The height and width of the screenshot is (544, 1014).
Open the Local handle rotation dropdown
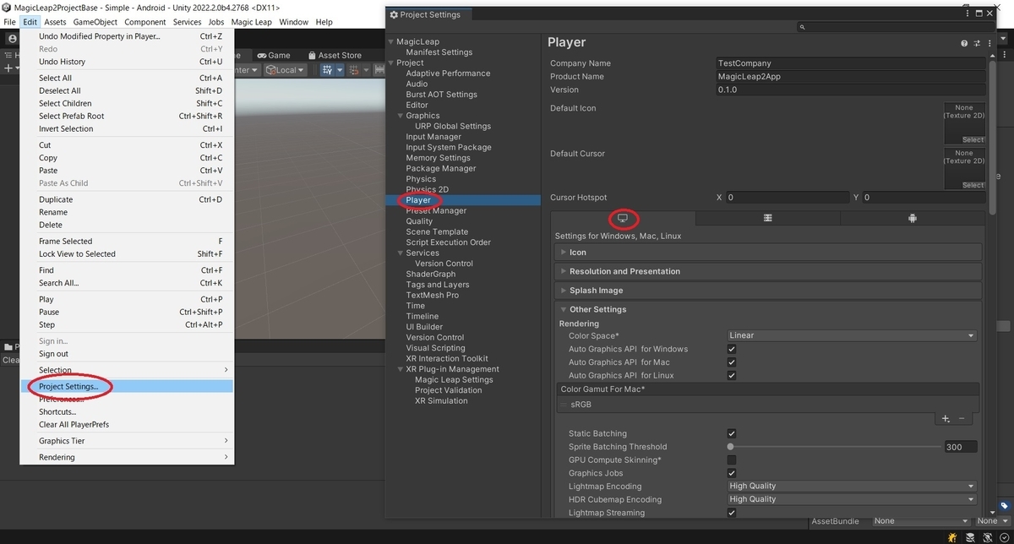click(285, 70)
